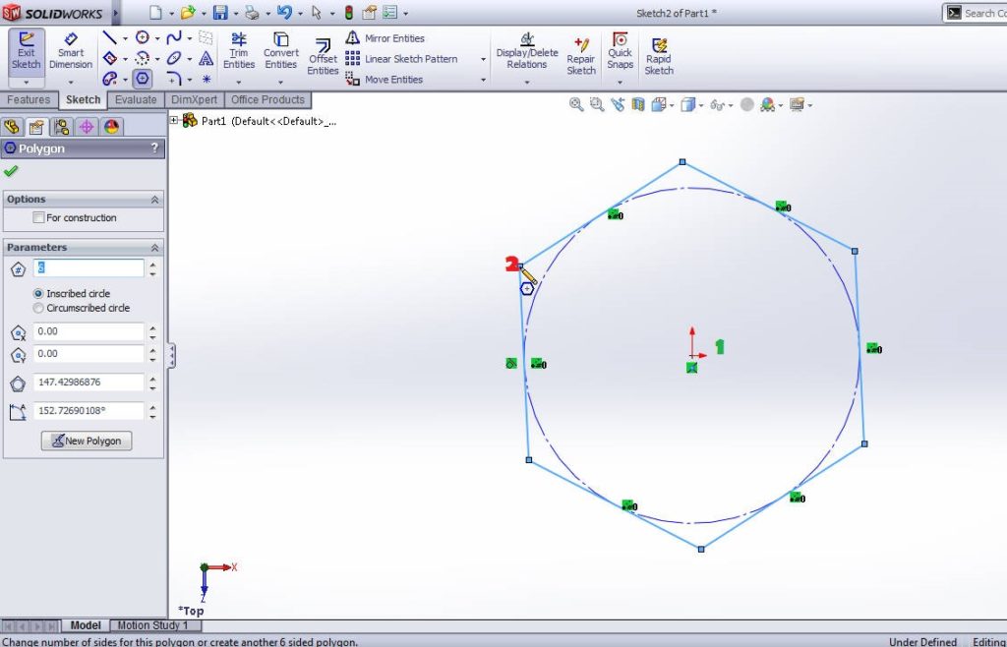Accept polygon with the green checkmark

[x=10, y=171]
